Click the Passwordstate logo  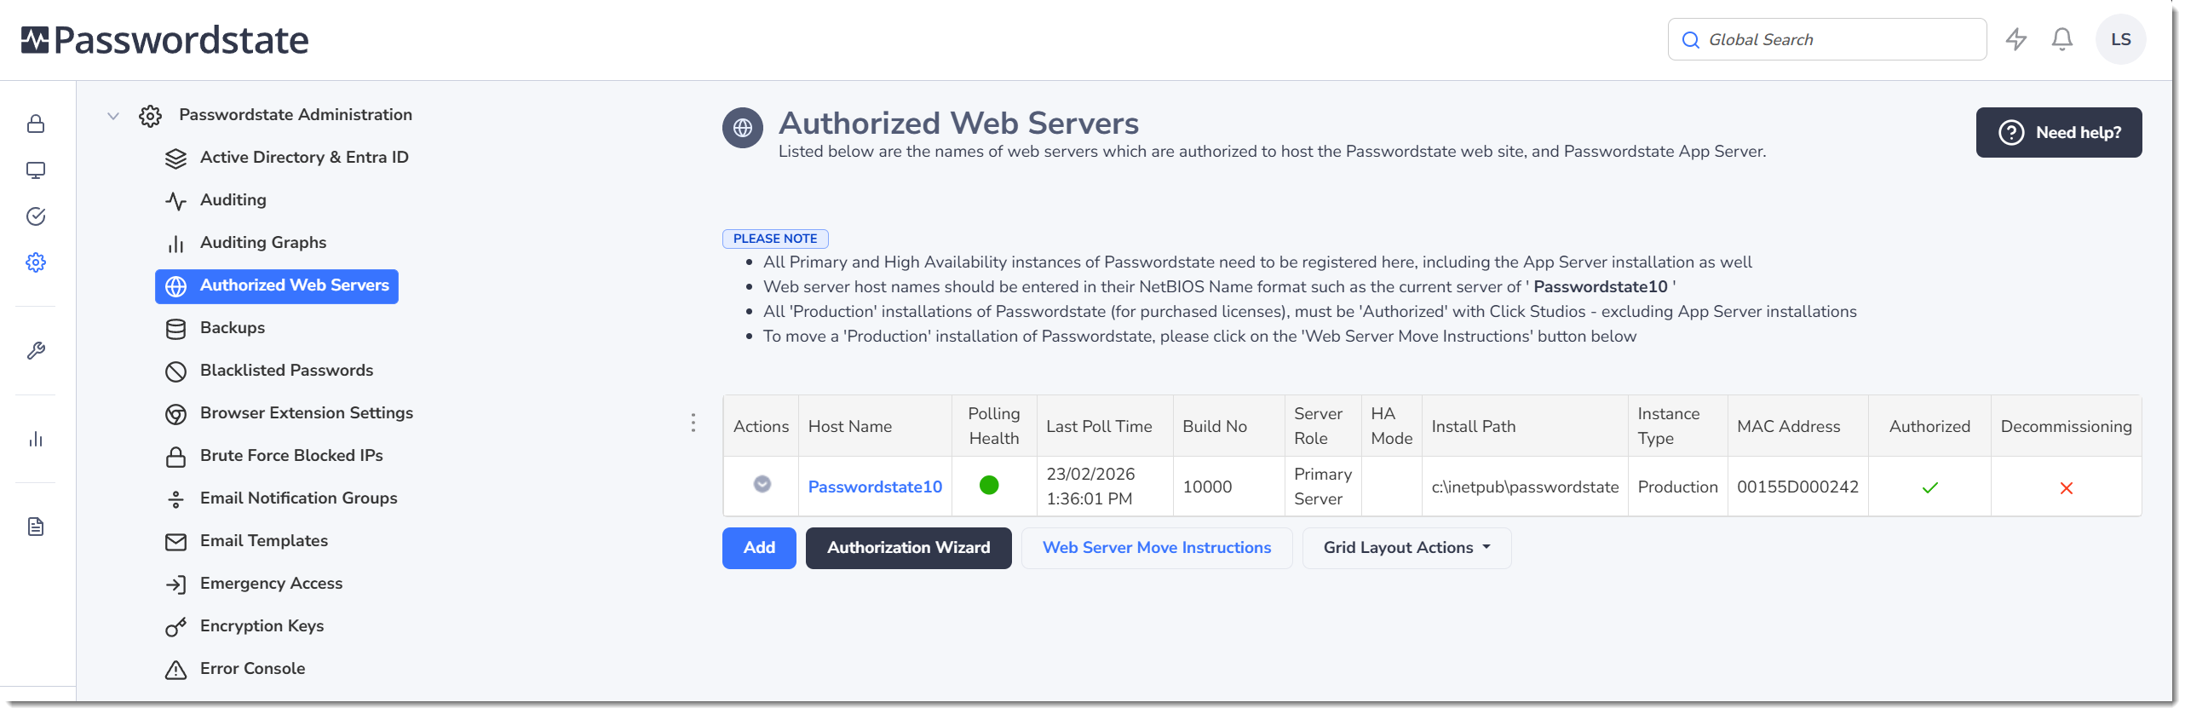[164, 40]
